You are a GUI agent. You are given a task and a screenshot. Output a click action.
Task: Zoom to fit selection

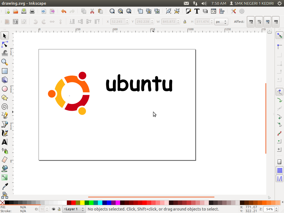112,11
